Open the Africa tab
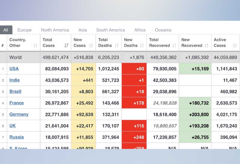This screenshot has width=240, height=164. [140, 30]
